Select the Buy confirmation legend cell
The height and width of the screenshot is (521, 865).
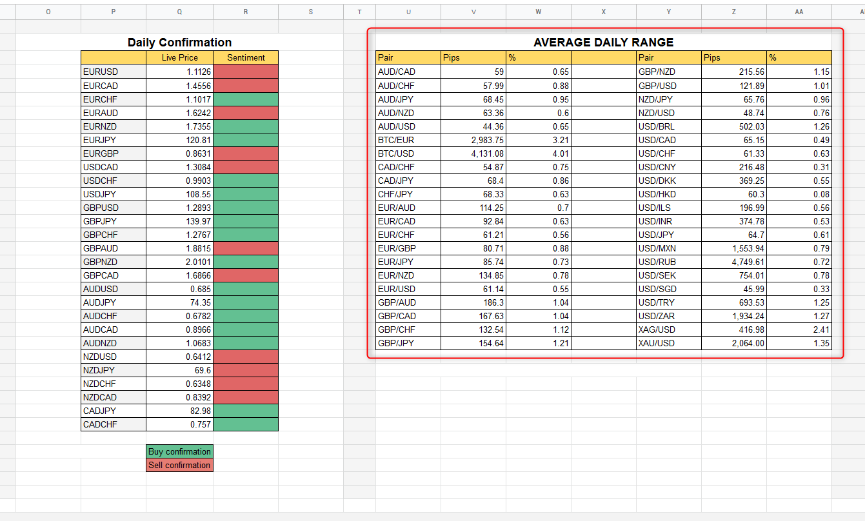point(179,451)
